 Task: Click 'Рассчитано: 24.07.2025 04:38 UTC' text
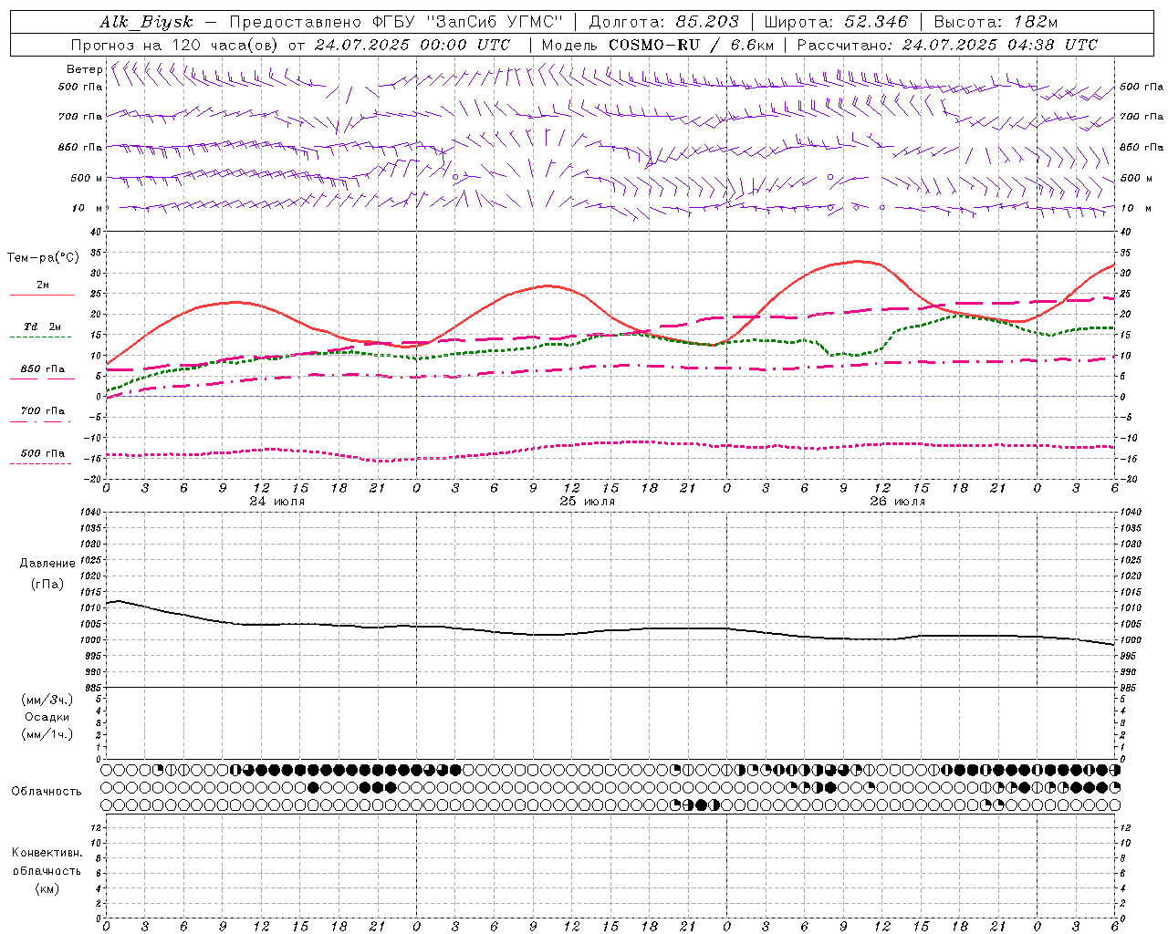[947, 45]
